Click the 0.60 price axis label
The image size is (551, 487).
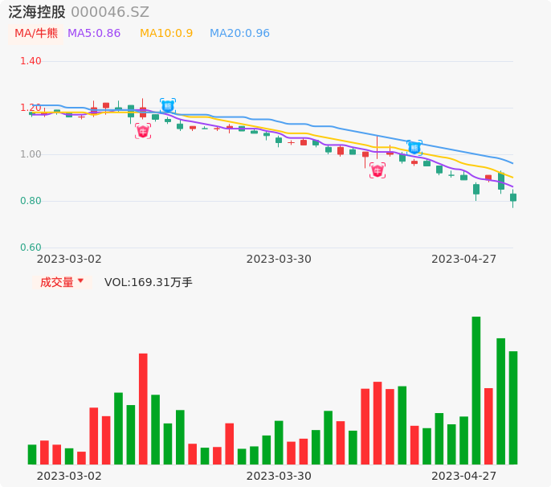tap(31, 248)
